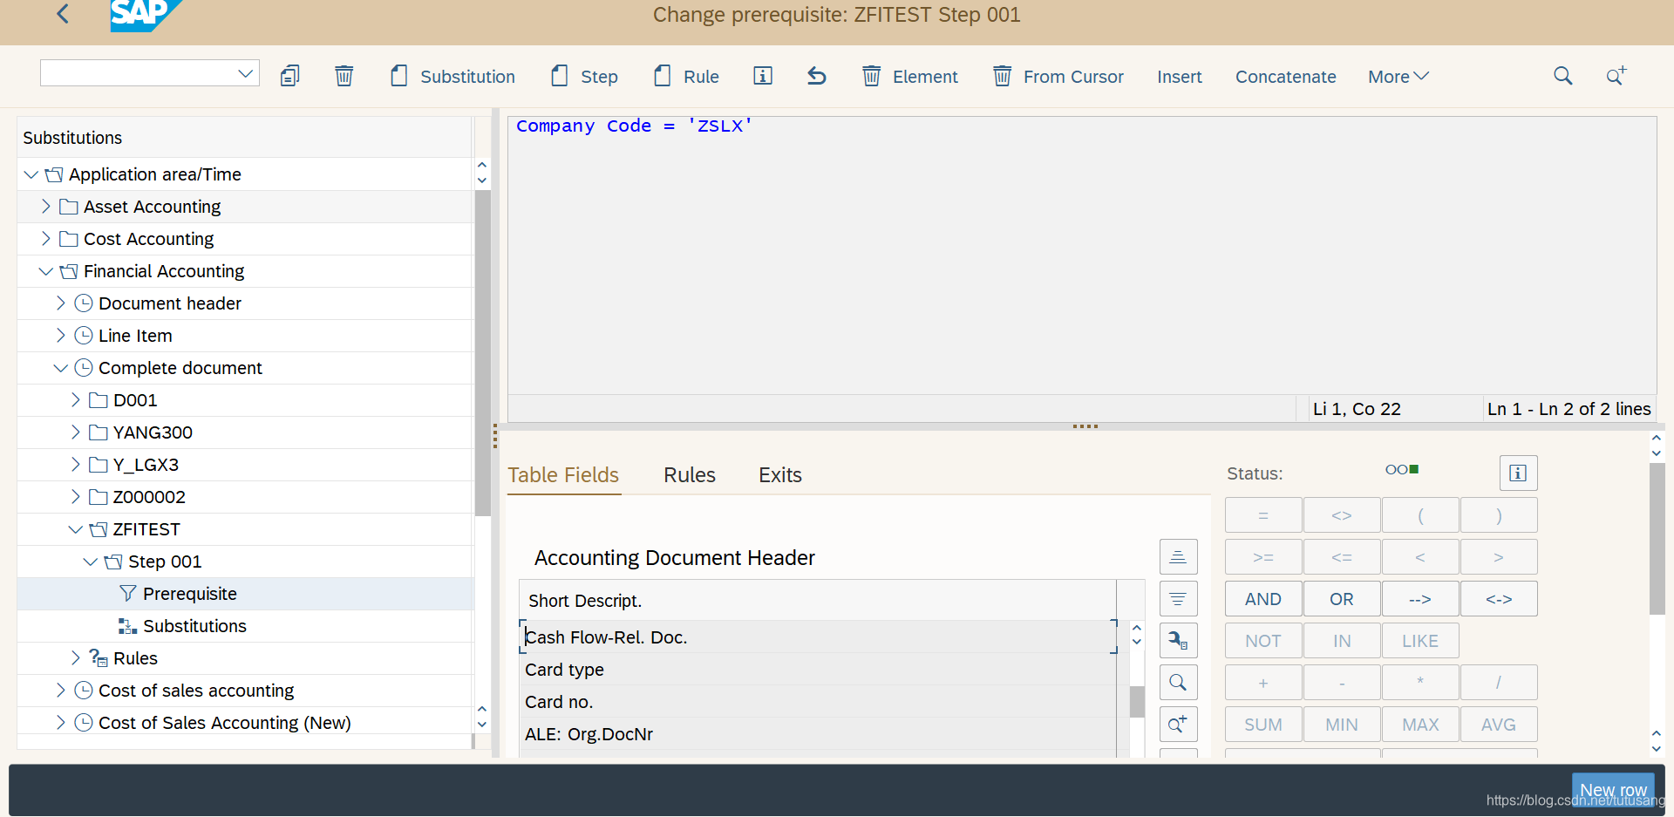Image resolution: width=1674 pixels, height=817 pixels.
Task: Click the search magnifier in toolbar
Action: 1563,77
